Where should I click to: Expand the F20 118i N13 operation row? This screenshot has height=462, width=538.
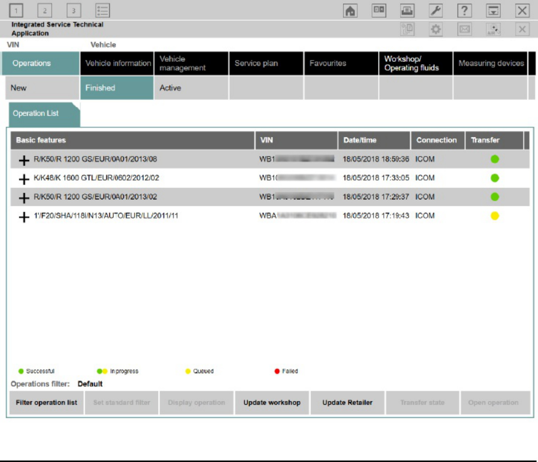coord(23,217)
